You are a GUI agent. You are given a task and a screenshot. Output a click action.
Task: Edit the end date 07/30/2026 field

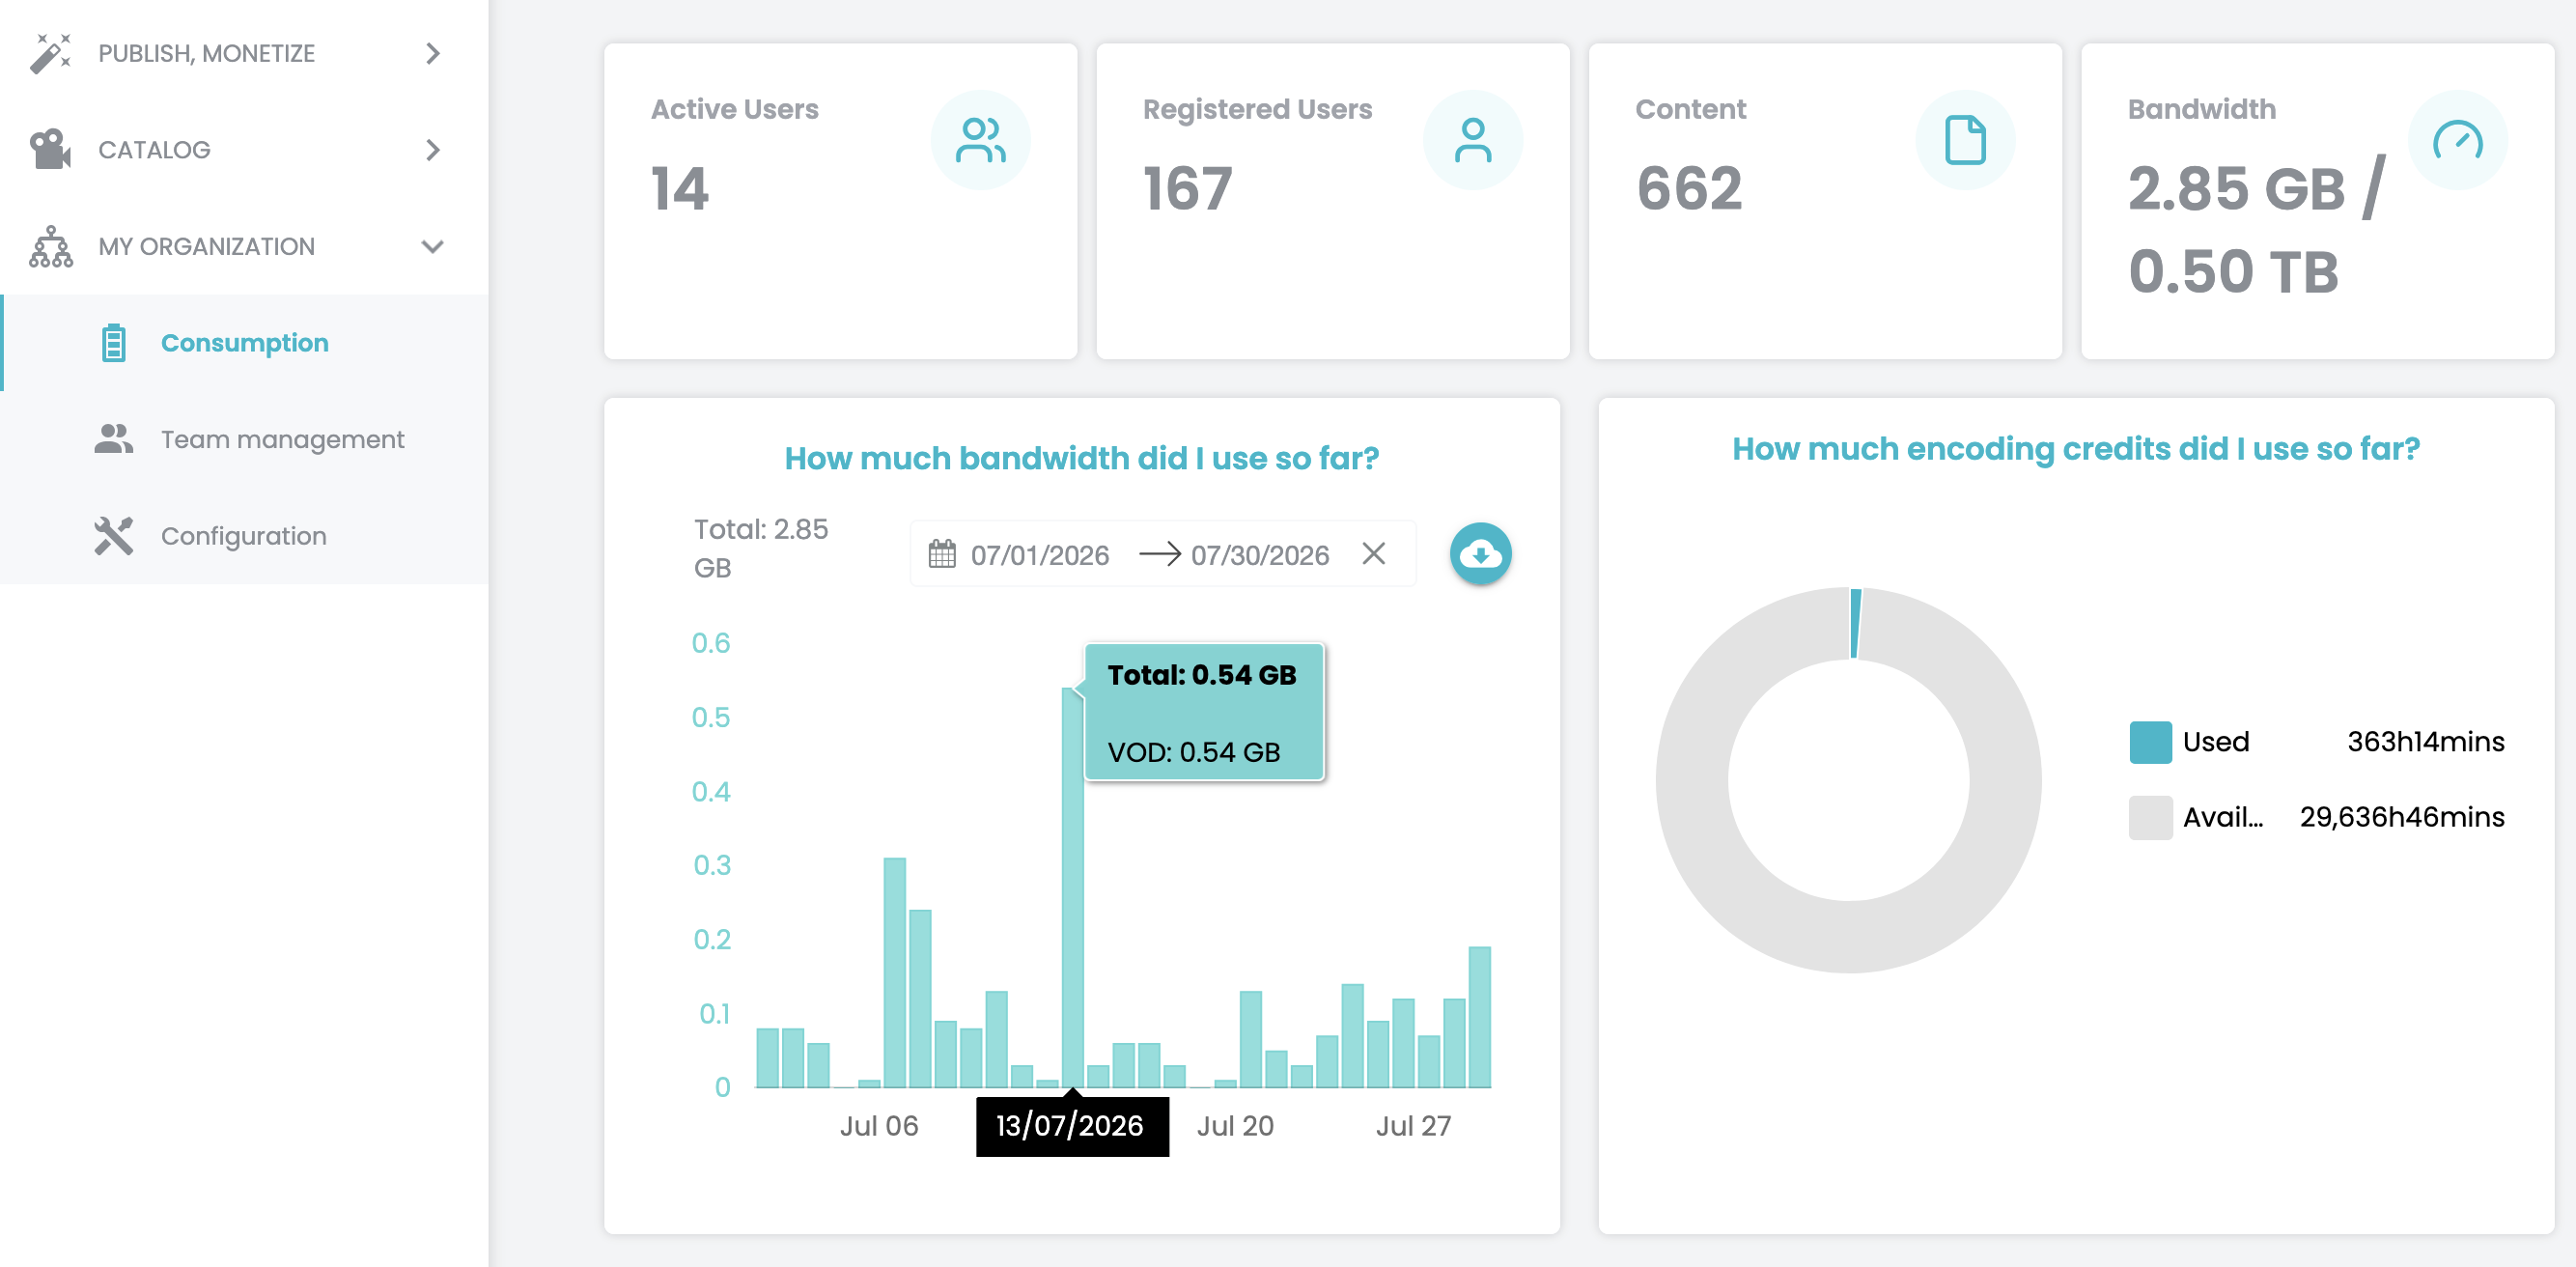coord(1260,555)
